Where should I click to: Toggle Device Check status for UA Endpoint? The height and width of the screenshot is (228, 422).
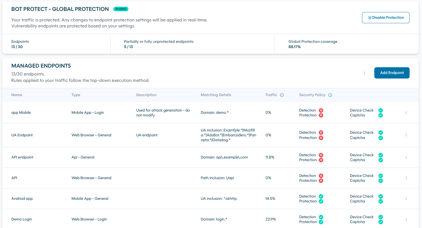381,133
